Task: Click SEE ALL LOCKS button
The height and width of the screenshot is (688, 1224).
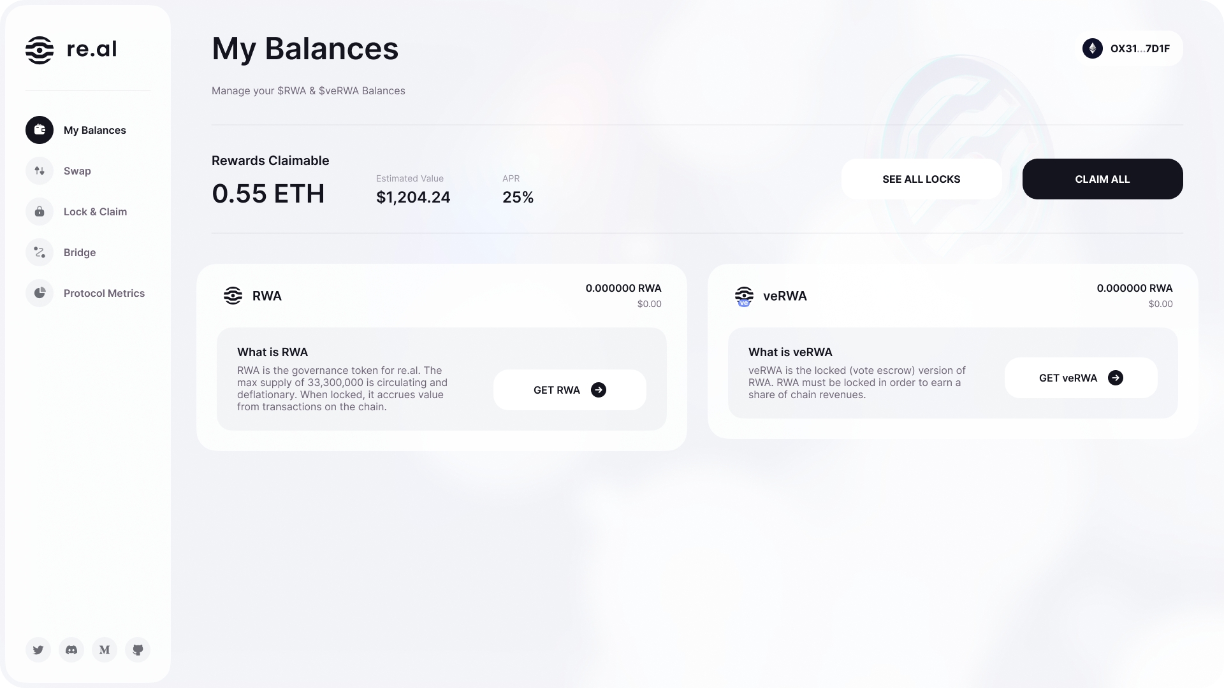Action: pyautogui.click(x=921, y=179)
